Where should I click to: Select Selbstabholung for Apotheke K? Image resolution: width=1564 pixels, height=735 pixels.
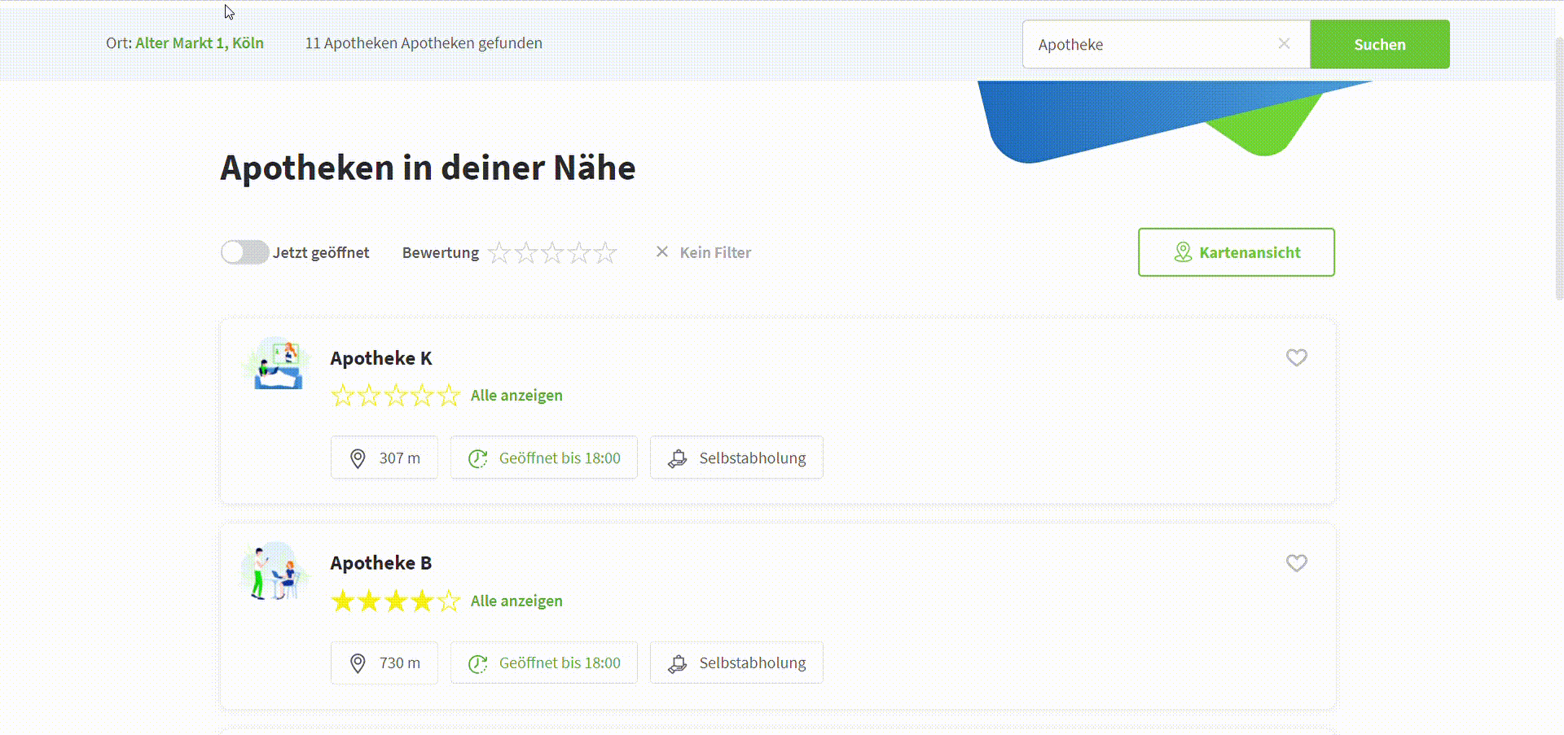tap(736, 457)
